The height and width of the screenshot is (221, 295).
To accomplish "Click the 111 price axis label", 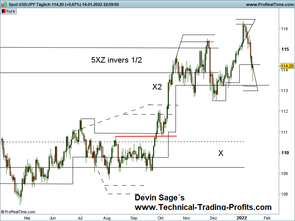I will tap(284, 132).
